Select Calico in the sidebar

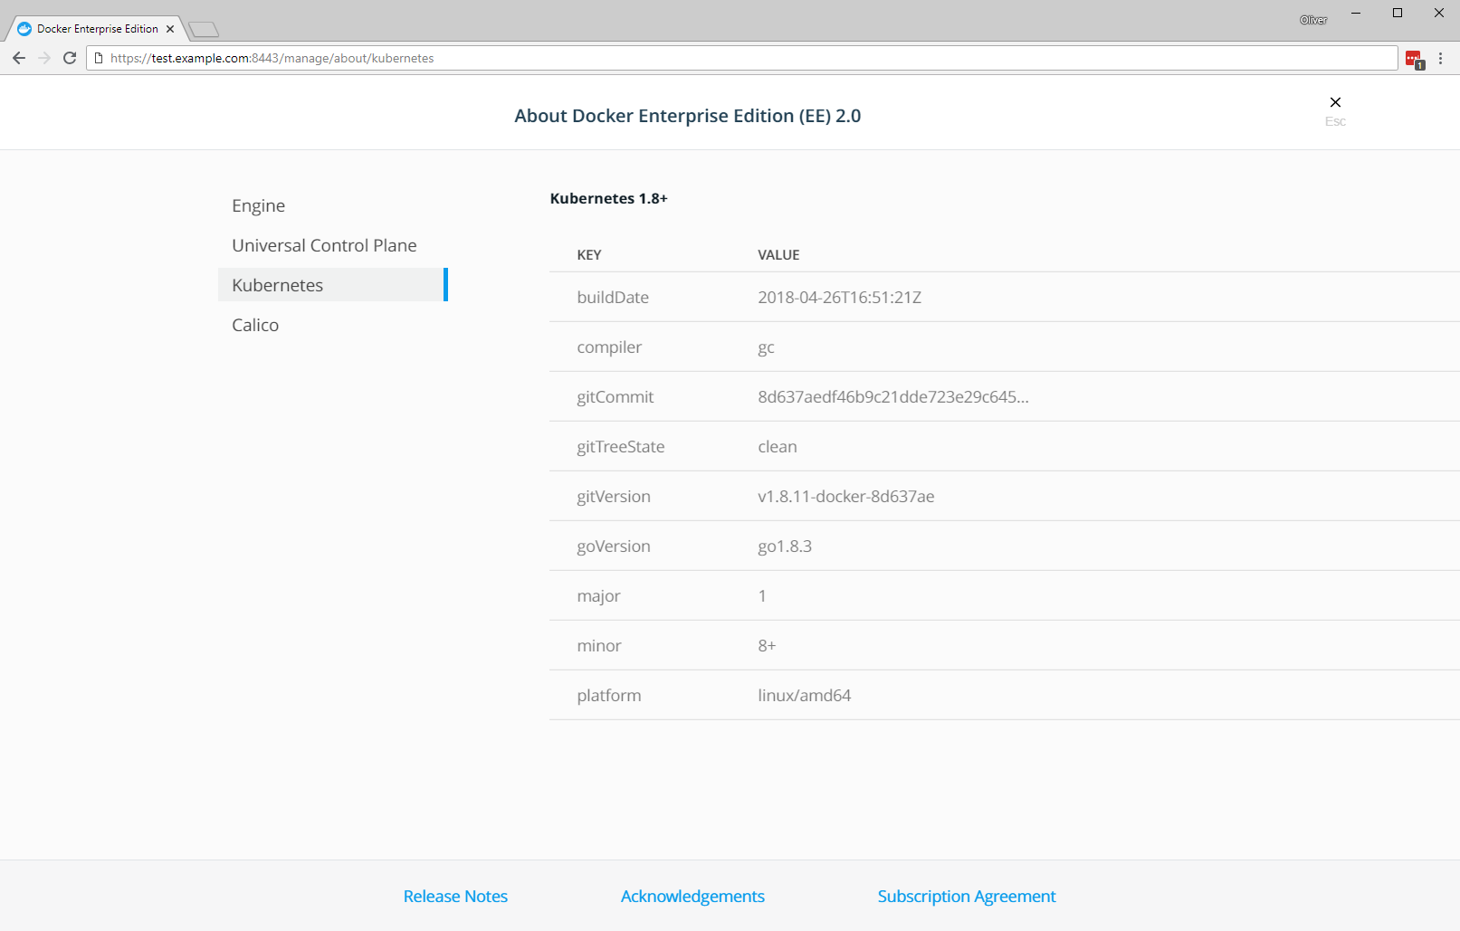click(x=254, y=325)
